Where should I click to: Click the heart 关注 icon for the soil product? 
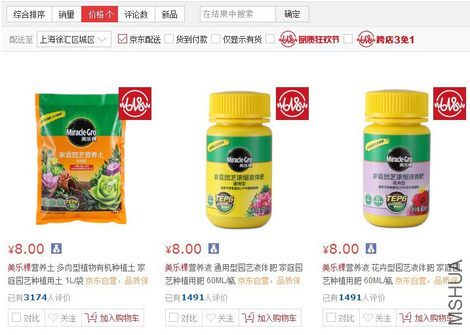pos(53,317)
